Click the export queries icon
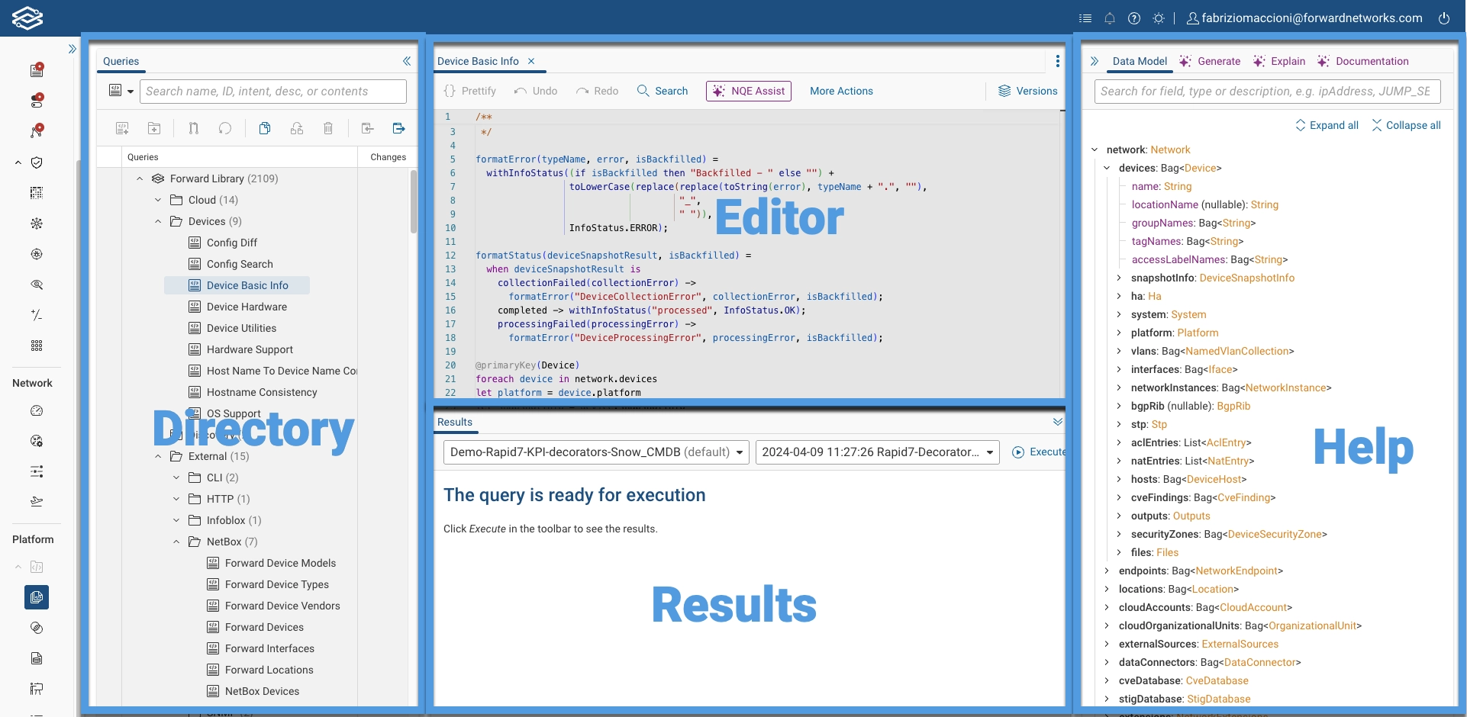Screen dimensions: 1467x717 (x=398, y=128)
